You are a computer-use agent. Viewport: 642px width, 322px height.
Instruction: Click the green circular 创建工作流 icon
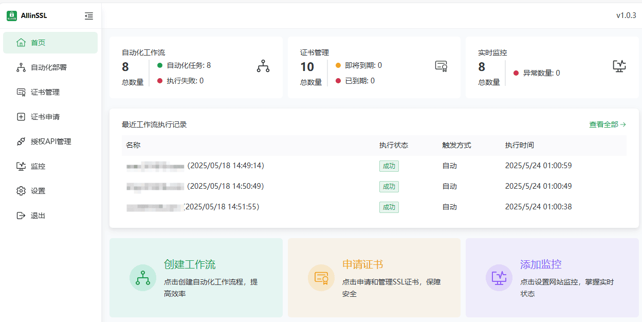pos(143,278)
